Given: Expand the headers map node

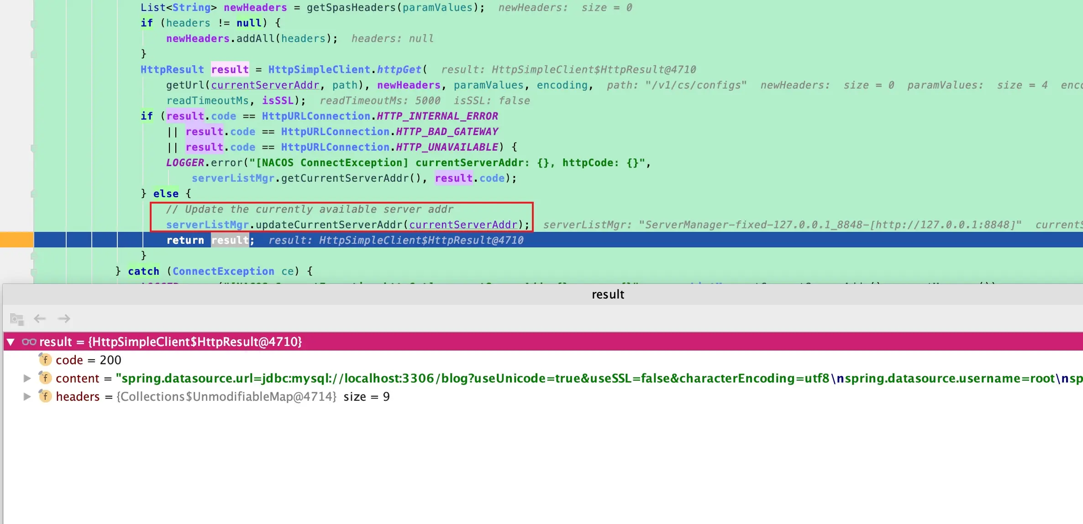Looking at the screenshot, I should (x=27, y=396).
